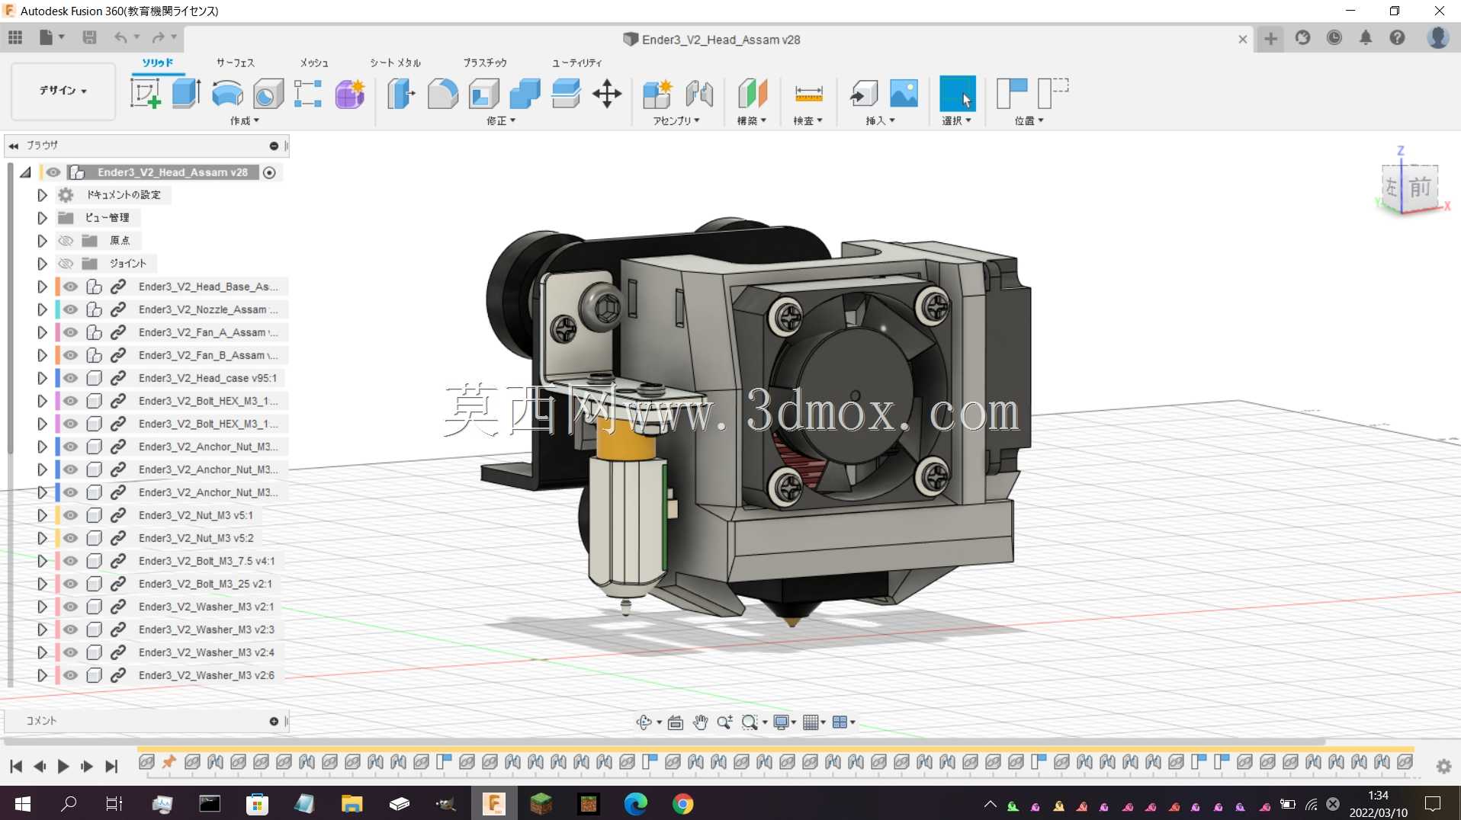This screenshot has width=1461, height=820.
Task: Open the 検査 menu label
Action: coord(808,120)
